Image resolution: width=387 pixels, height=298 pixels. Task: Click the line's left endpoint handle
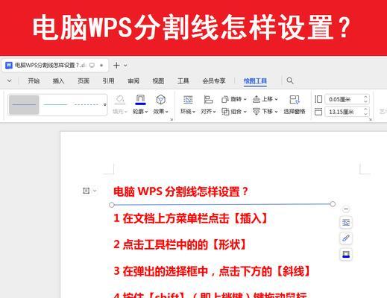coord(112,205)
